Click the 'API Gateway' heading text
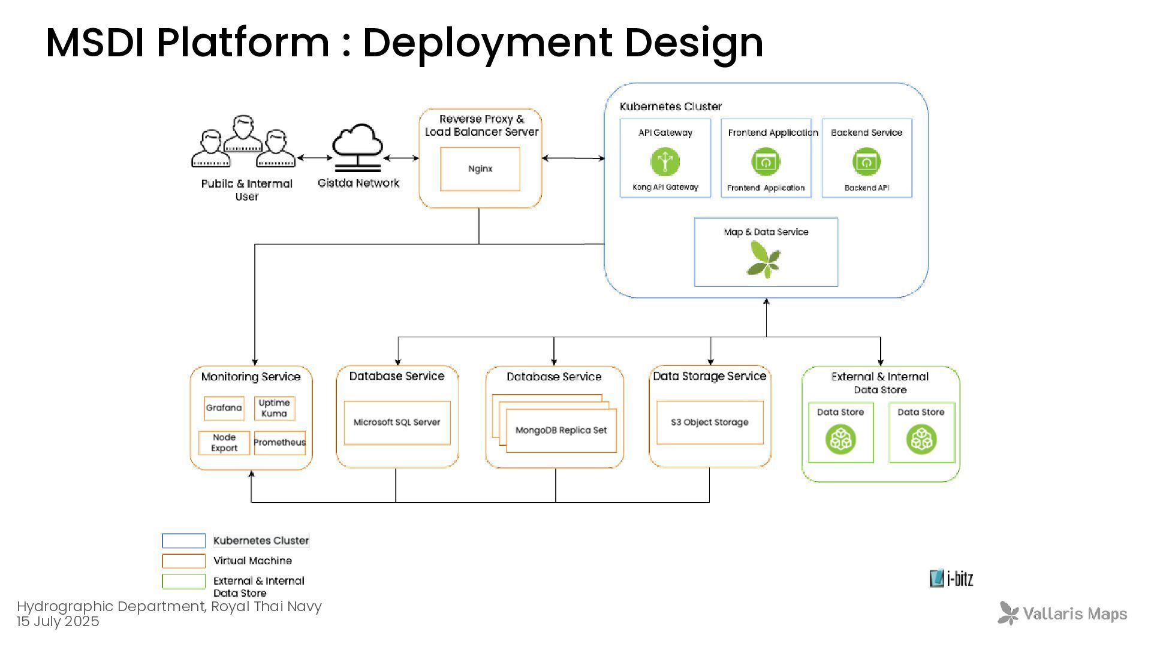Viewport: 1151px width, 647px height. [x=665, y=133]
